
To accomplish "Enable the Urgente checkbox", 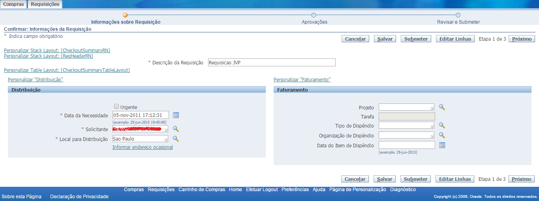I will [116, 106].
